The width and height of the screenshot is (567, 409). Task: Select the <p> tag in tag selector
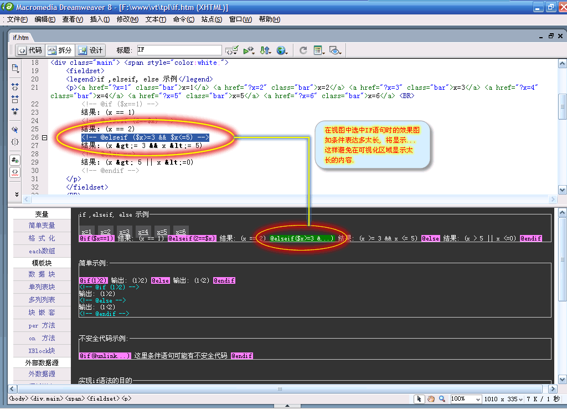127,398
